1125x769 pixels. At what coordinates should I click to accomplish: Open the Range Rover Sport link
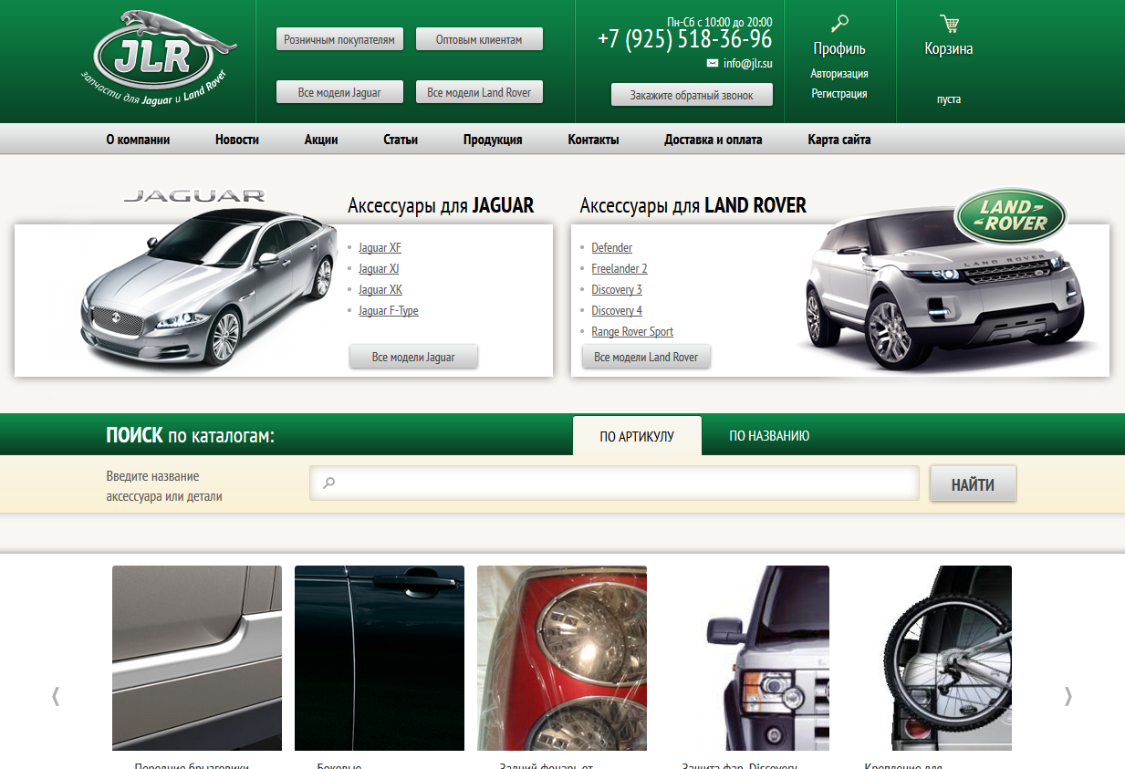point(632,331)
